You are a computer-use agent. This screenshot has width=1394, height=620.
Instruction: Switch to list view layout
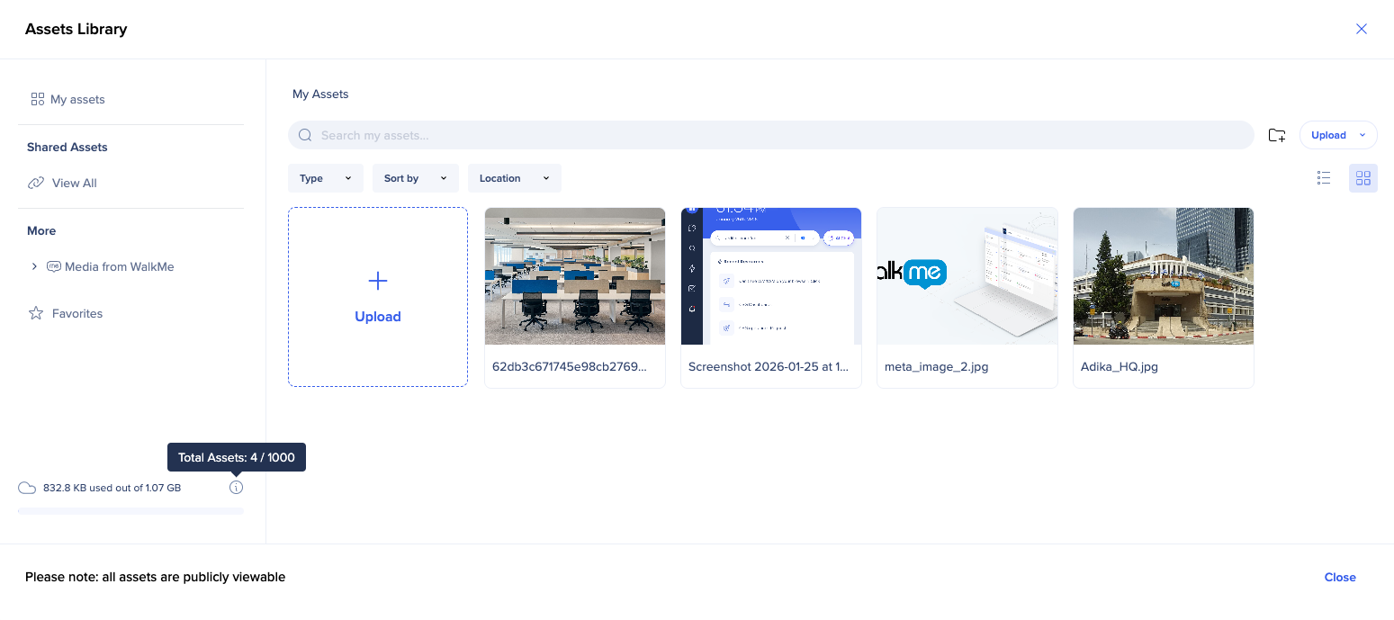[1323, 178]
